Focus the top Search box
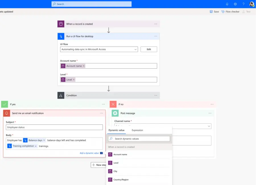 (91, 4)
